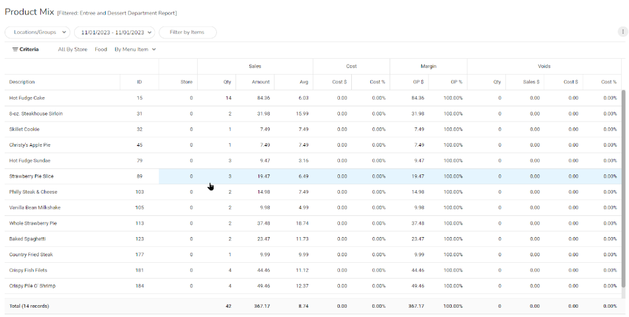Sort by sales Amount column header
629x317 pixels.
tap(261, 82)
